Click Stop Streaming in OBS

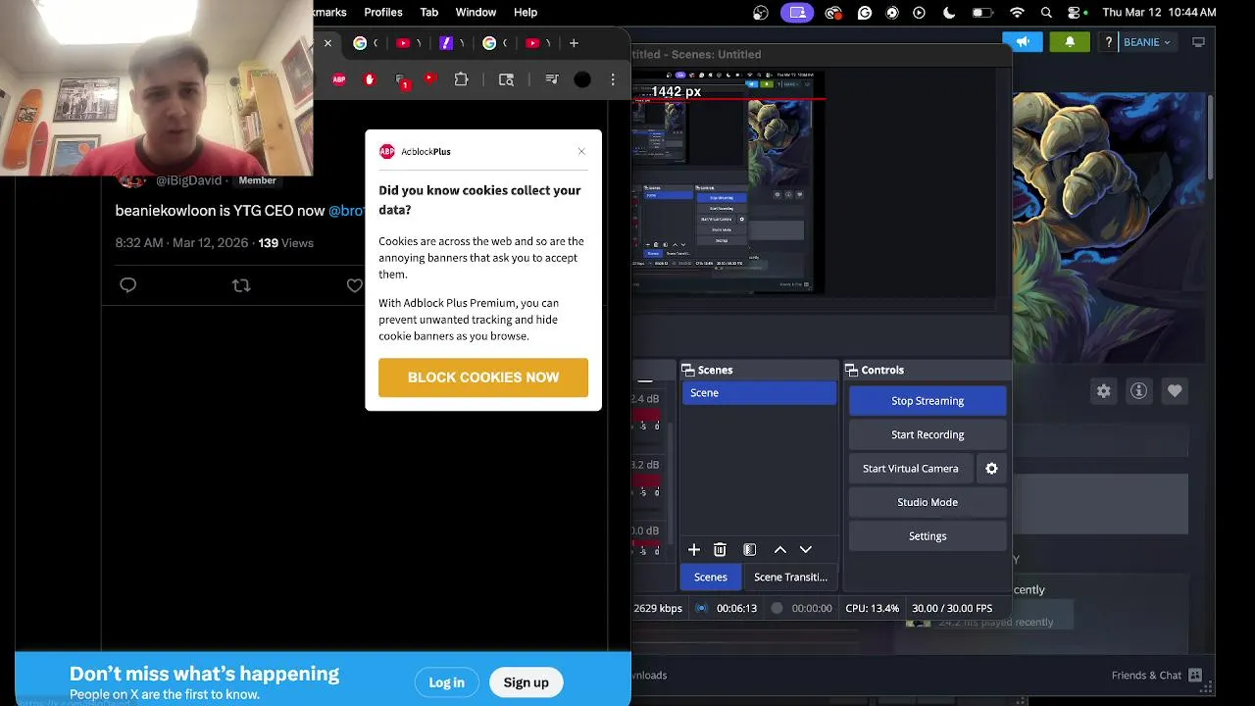(x=928, y=400)
